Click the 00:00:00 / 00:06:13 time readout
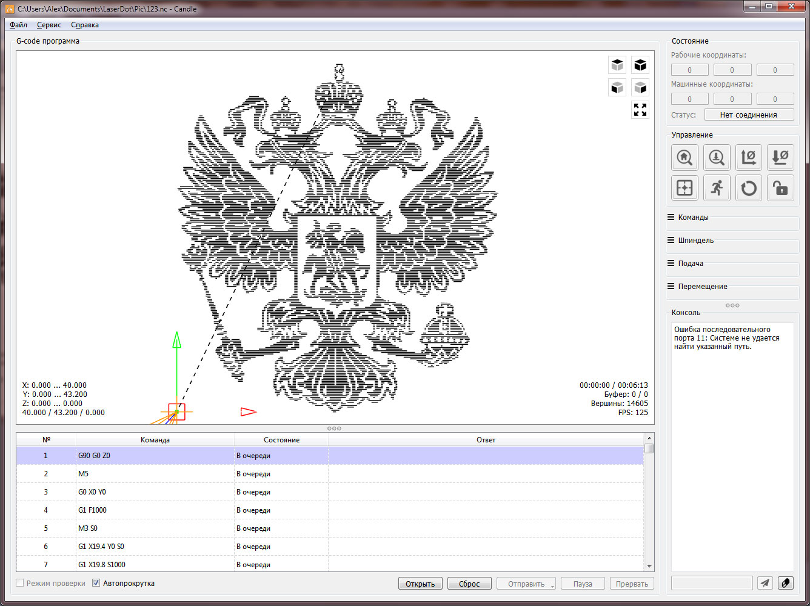 [614, 385]
